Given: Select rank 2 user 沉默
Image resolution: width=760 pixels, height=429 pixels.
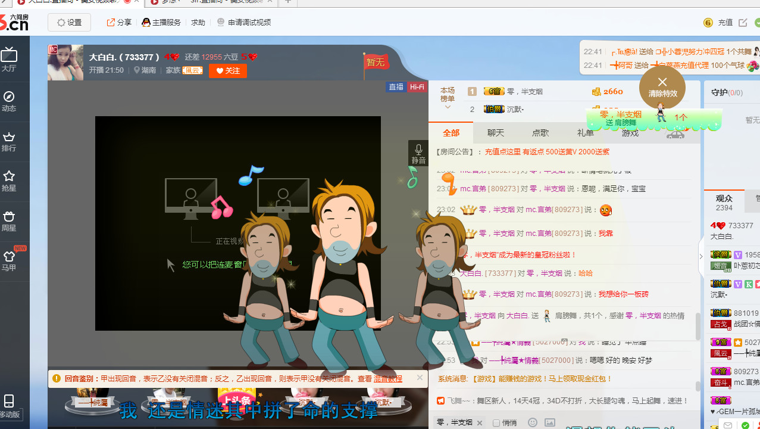Looking at the screenshot, I should pos(515,109).
